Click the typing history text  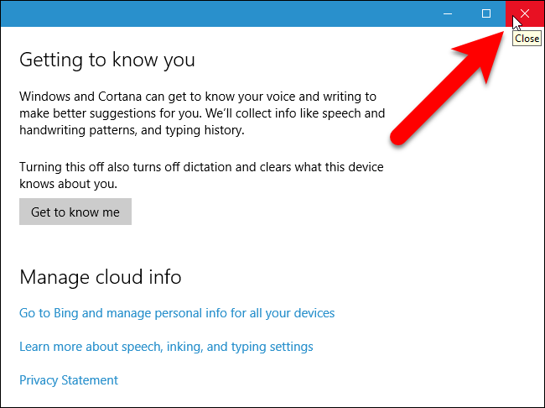point(205,132)
